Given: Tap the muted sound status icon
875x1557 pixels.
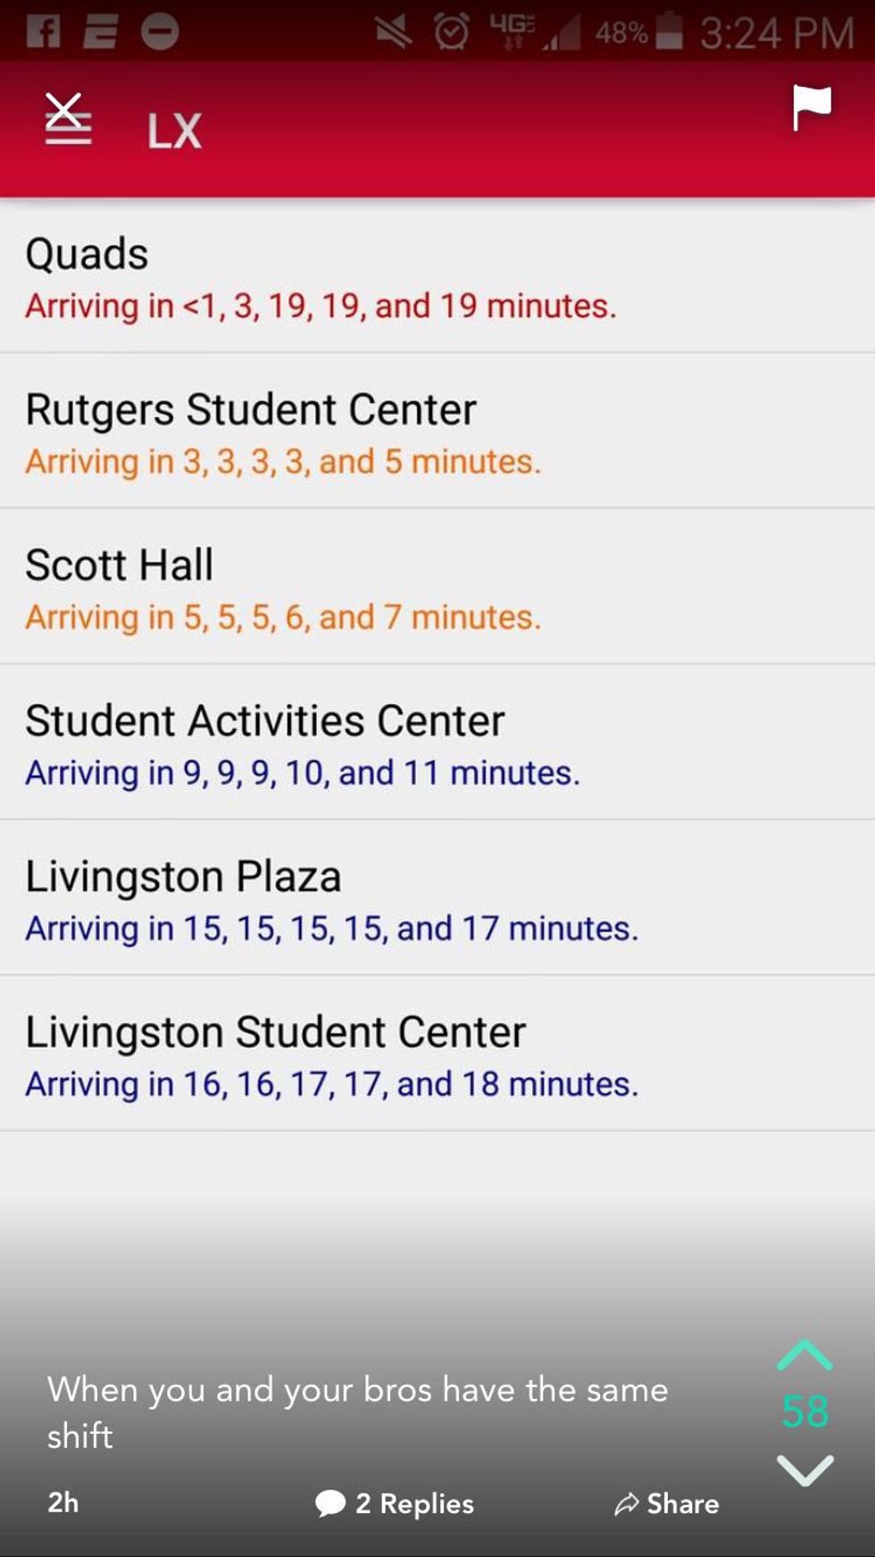Looking at the screenshot, I should coord(393,32).
